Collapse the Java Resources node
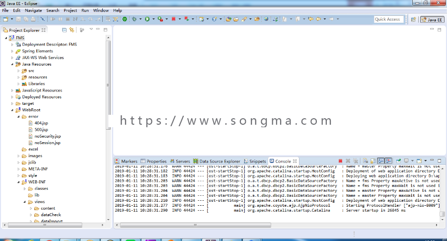Screen dimensions: 447x241 tap(12, 64)
